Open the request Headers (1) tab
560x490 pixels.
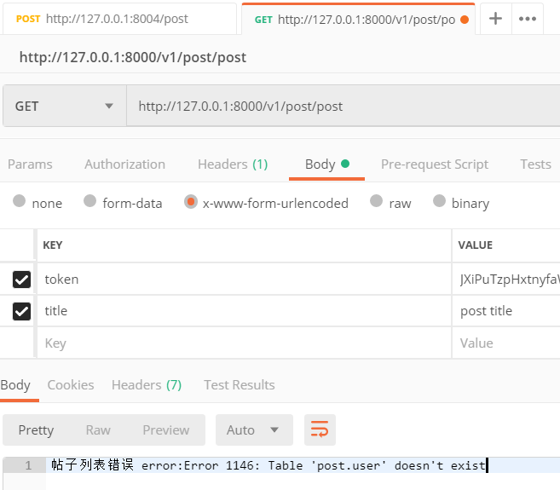pos(232,164)
